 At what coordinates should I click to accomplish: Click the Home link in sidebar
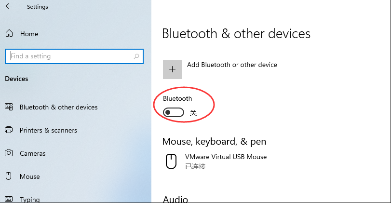[x=29, y=34]
